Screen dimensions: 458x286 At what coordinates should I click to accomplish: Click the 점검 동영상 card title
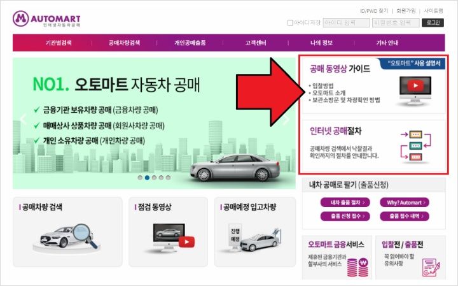(x=153, y=207)
